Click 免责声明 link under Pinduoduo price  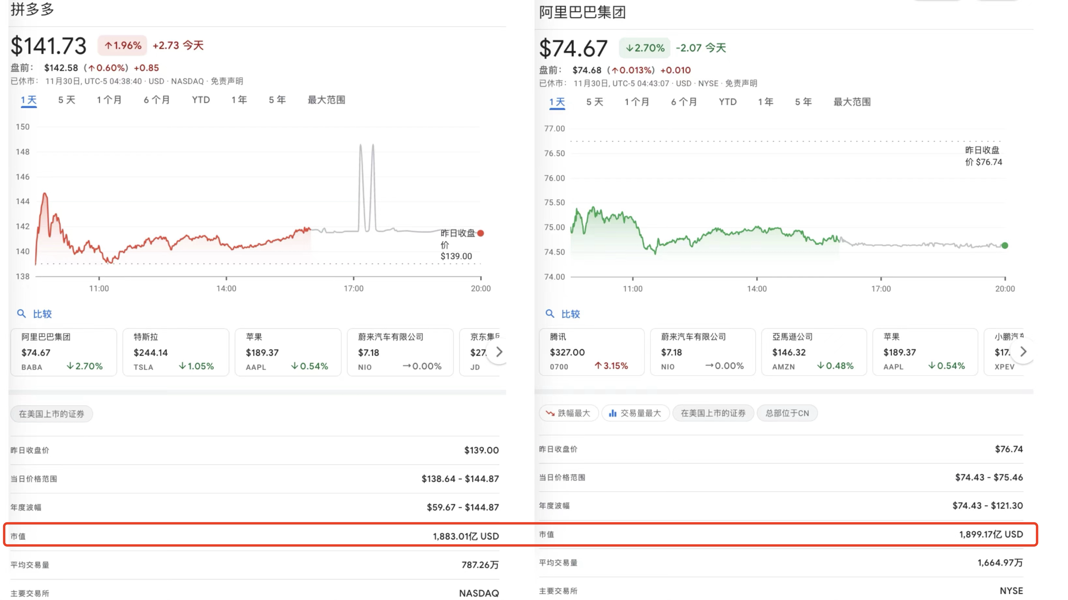pos(227,81)
